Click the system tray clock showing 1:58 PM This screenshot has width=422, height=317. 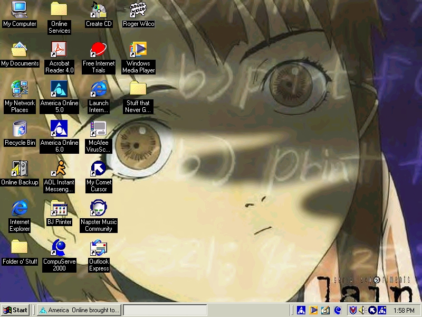pyautogui.click(x=404, y=310)
